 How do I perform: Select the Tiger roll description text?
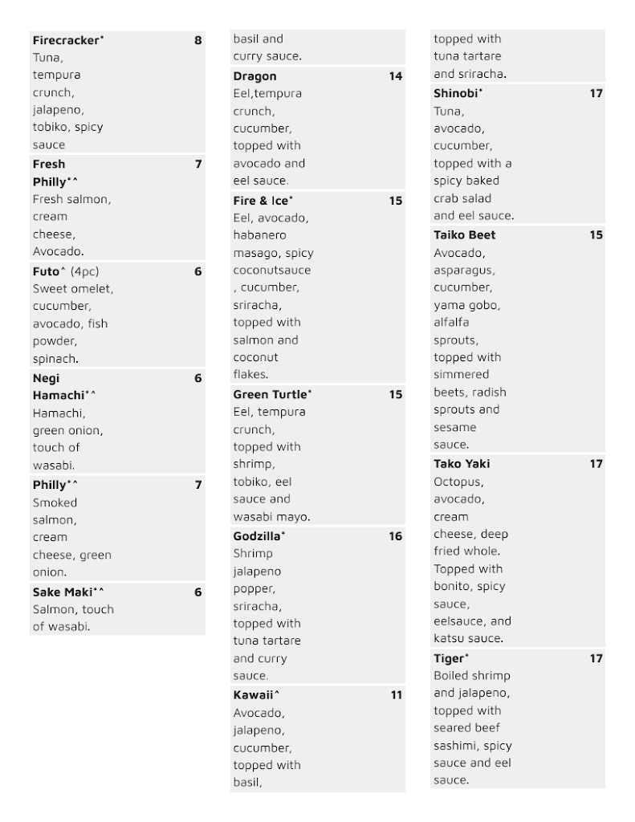pyautogui.click(x=472, y=728)
